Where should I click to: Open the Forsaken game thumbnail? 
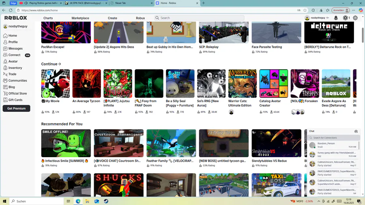click(305, 83)
